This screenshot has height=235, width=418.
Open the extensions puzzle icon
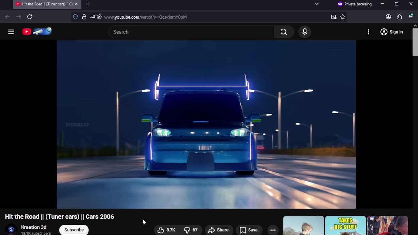tap(399, 17)
